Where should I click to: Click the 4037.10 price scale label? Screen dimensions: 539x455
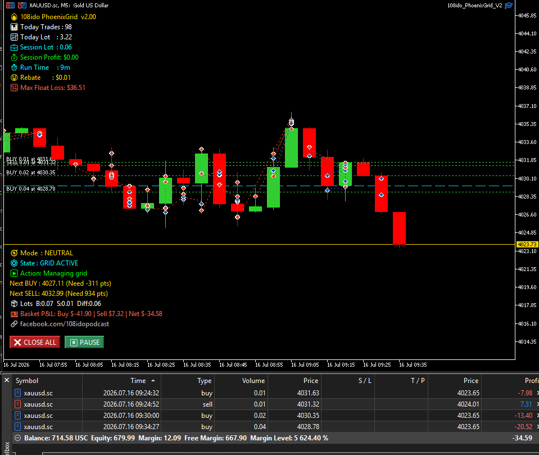(x=527, y=106)
